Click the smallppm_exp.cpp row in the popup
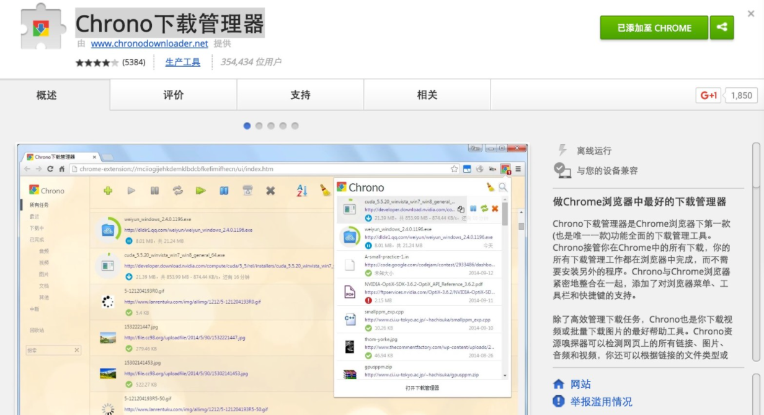The height and width of the screenshot is (415, 764). 419,319
